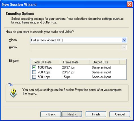Click the Total Bit Rate column header
Viewport: 134px width, 121px height.
pos(45,62)
